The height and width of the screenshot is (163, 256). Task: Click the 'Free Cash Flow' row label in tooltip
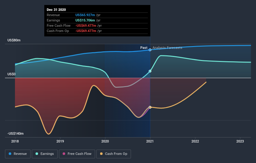pos(59,26)
